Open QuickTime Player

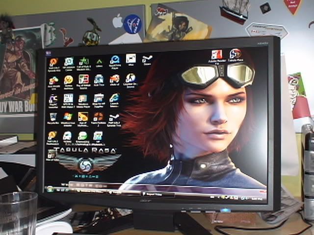coord(115,63)
